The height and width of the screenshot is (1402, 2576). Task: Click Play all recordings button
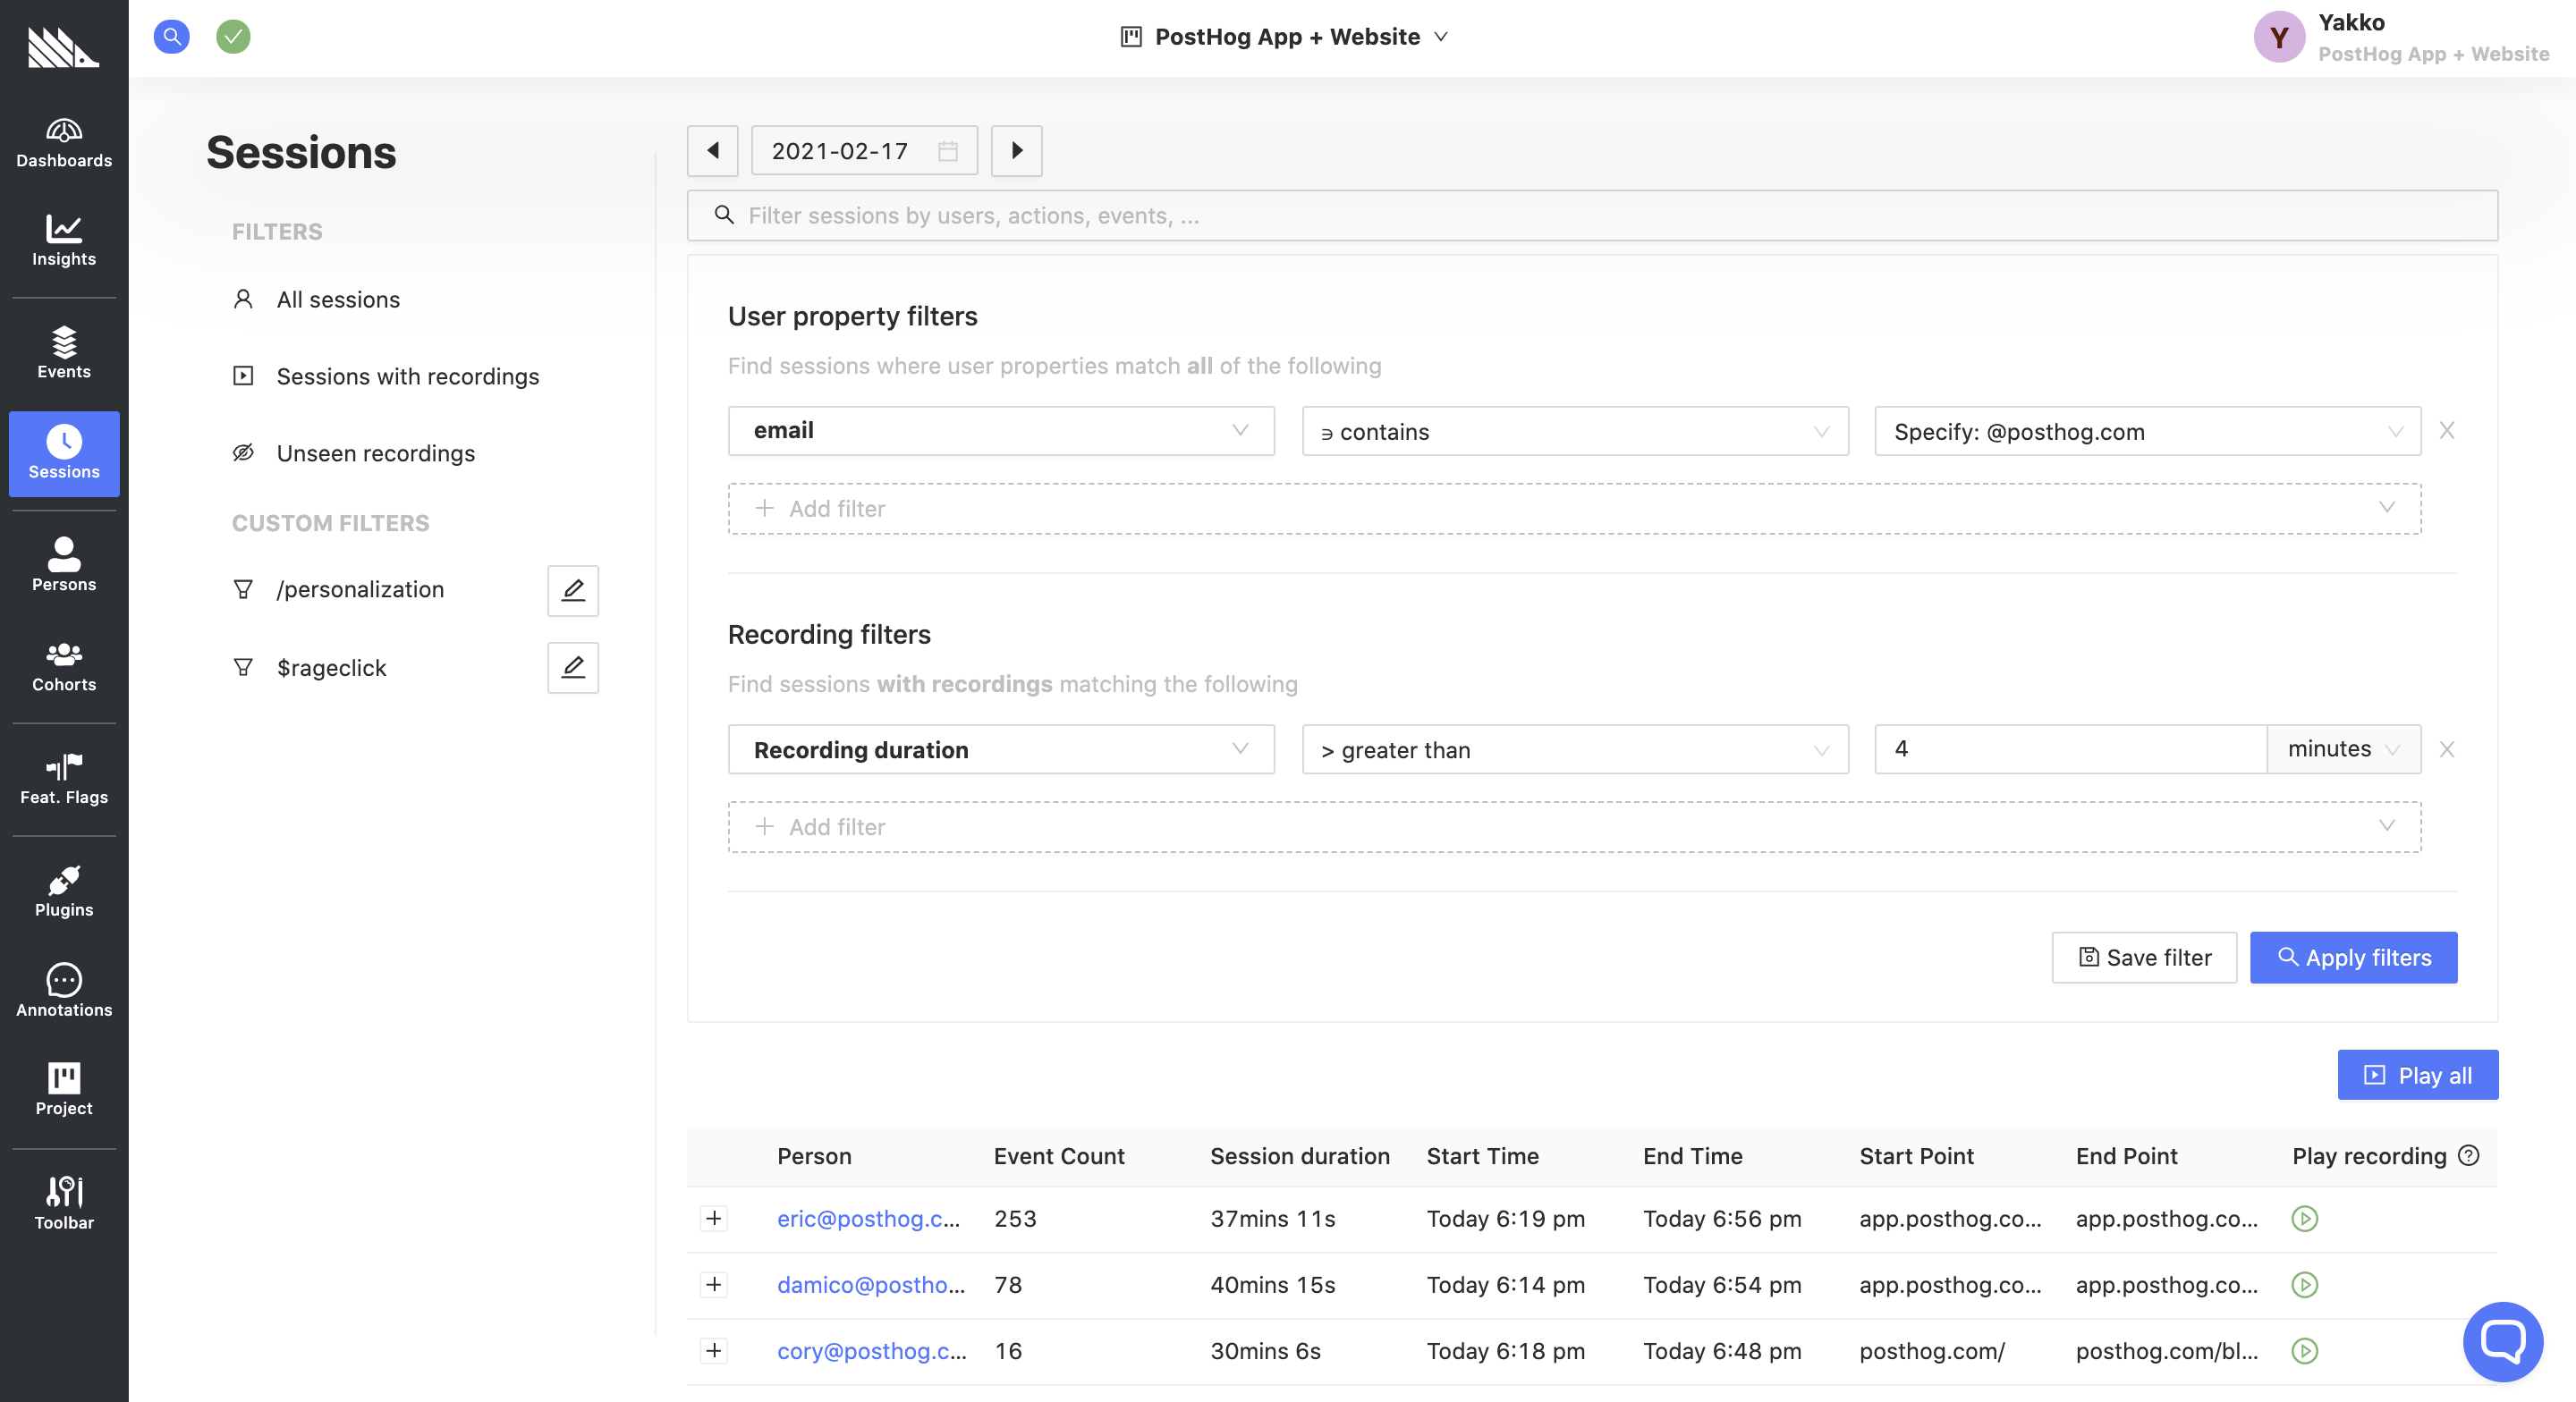tap(2417, 1074)
